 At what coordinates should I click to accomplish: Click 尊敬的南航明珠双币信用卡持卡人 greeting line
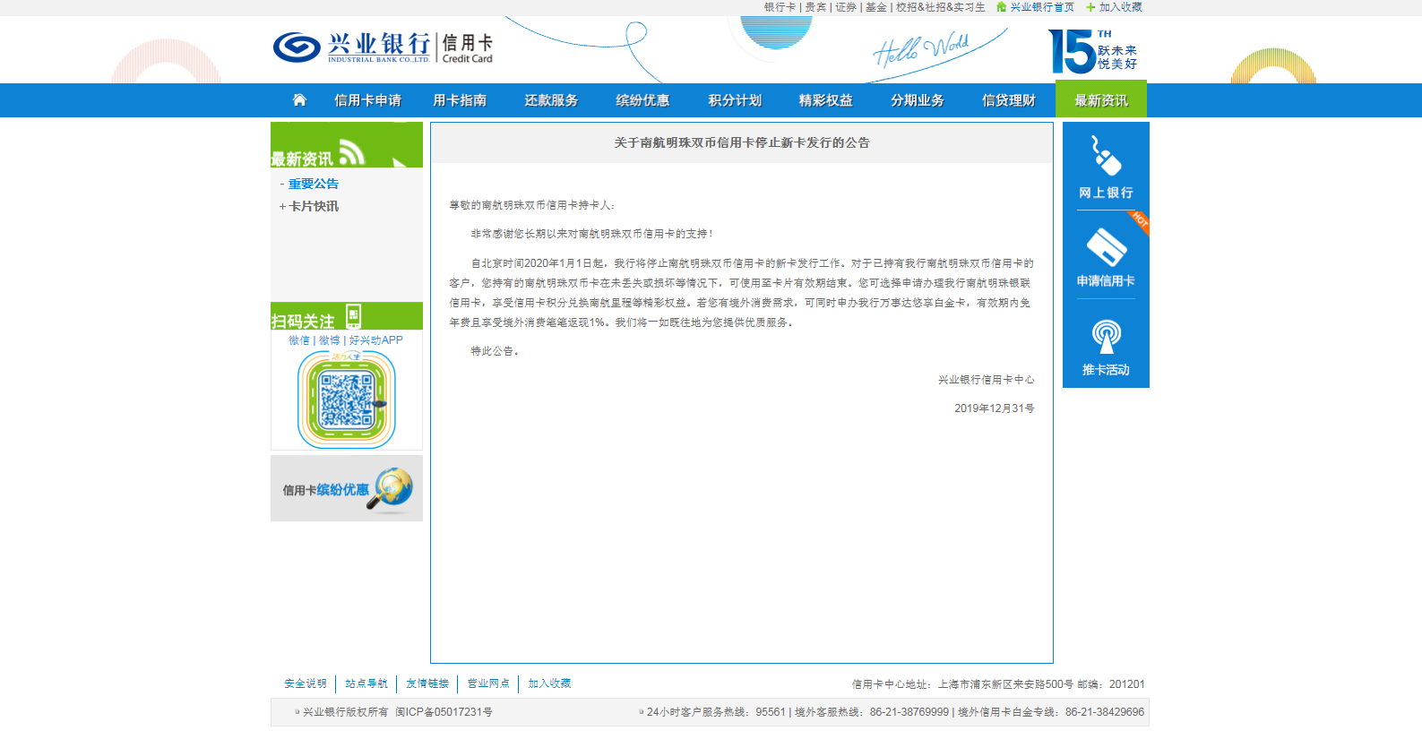point(532,205)
